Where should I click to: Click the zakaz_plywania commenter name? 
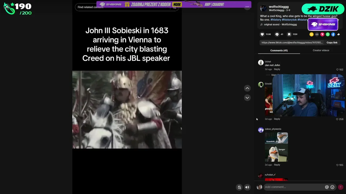tap(273, 129)
